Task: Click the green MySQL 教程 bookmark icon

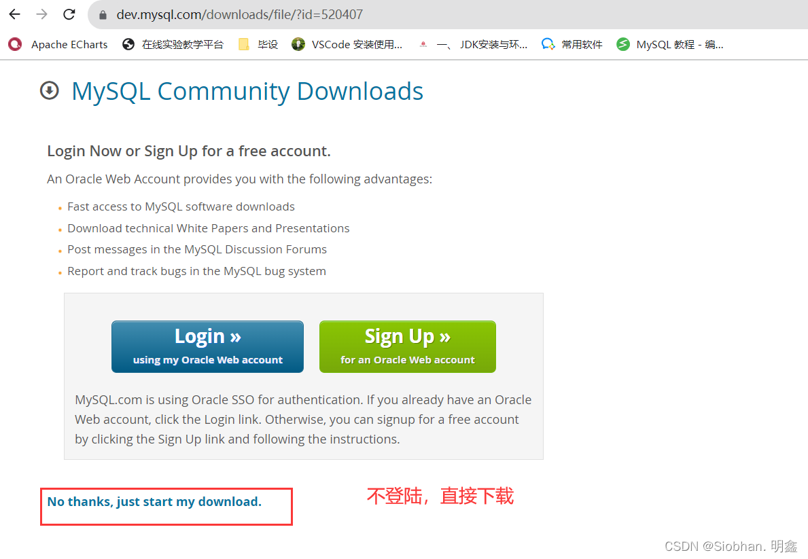Action: [622, 44]
